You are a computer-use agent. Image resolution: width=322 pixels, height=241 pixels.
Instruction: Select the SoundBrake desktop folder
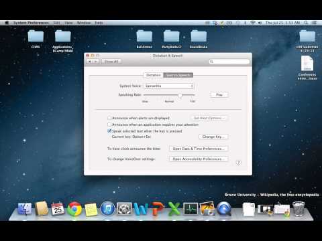point(199,39)
